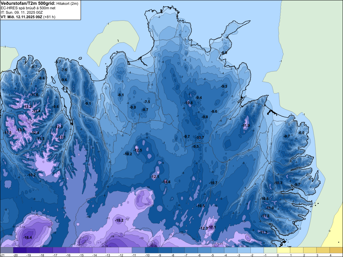Select the legend color swatch labeled -5

218,250
